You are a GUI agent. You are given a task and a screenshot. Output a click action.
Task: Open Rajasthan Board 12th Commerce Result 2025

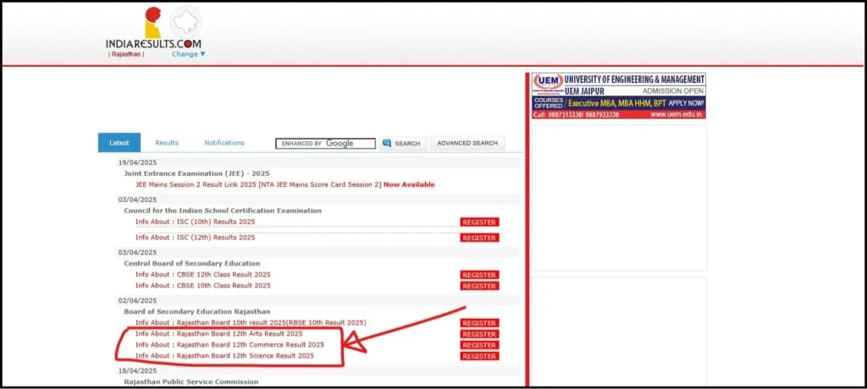click(x=229, y=345)
